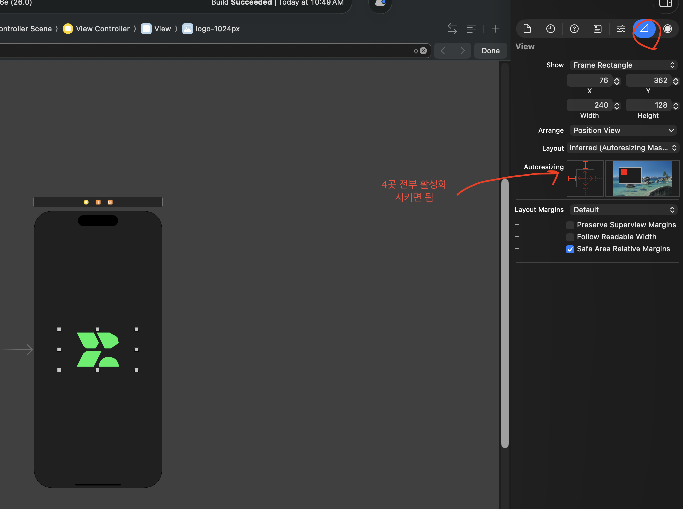Show the Quick Help inspector
The image size is (683, 509).
[574, 29]
